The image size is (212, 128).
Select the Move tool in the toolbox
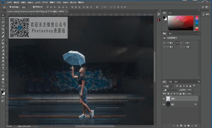(x=3, y=15)
